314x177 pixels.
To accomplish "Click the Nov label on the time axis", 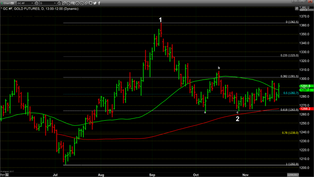I will coord(245,175).
